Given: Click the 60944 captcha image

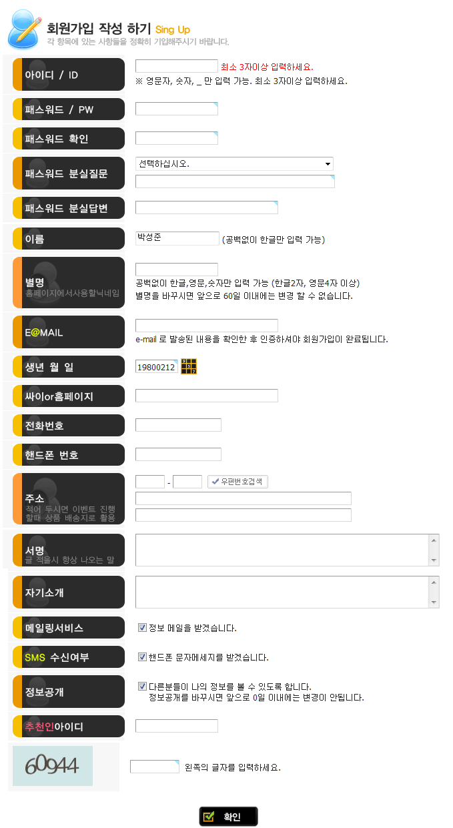Looking at the screenshot, I should click(53, 766).
